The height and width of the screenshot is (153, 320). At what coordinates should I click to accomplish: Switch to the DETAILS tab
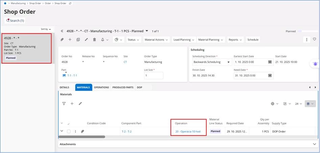pyautogui.click(x=64, y=87)
